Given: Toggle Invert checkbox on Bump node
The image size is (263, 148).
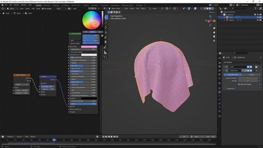Looking at the screenshot, I should pyautogui.click(x=42, y=83).
